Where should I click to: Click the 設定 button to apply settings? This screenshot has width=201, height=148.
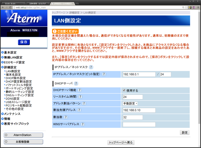point(185,132)
